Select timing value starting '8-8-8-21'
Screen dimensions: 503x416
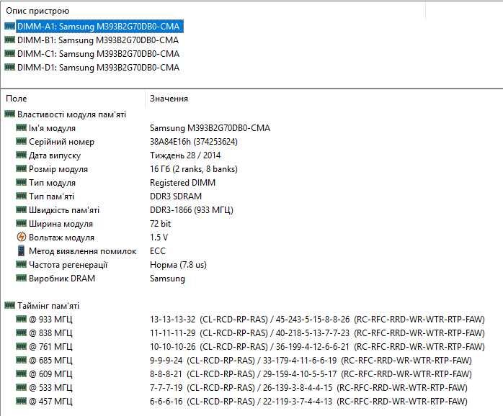pyautogui.click(x=311, y=374)
